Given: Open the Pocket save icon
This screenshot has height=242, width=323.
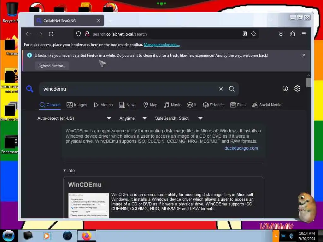Looking at the screenshot, I should 281,34.
